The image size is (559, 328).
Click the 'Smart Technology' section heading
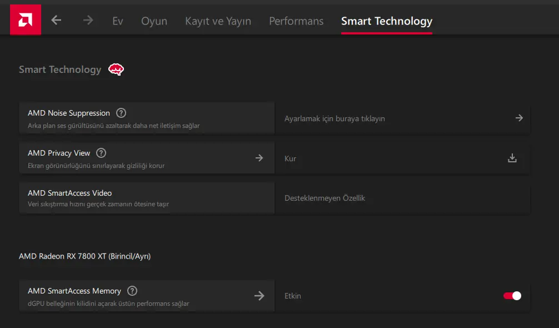[x=60, y=69]
